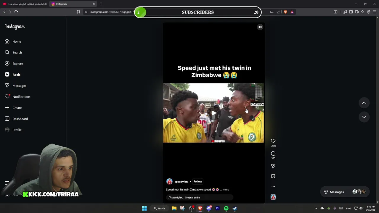
Task: Click the install app icon in the address bar
Action: pyautogui.click(x=272, y=12)
